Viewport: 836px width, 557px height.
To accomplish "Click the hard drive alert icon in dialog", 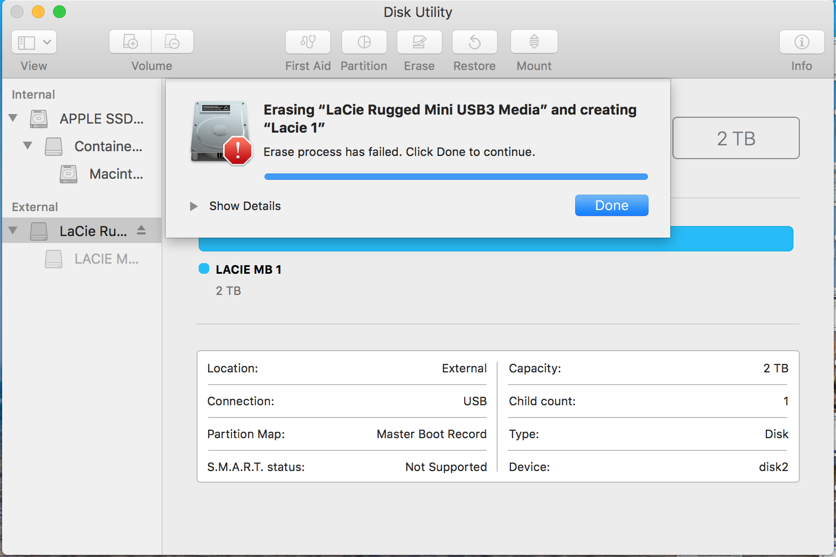I will (x=221, y=133).
